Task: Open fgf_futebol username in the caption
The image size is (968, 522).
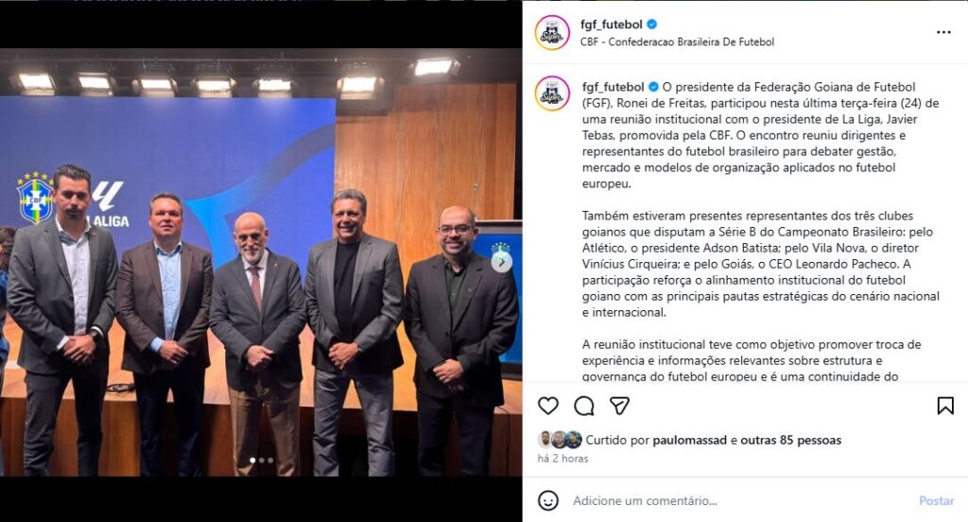Action: click(613, 87)
